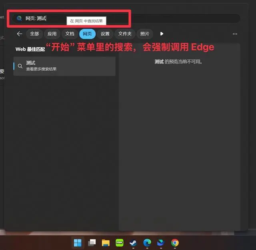Switch to the 文档 filter tab
This screenshot has width=256, height=250.
pos(70,34)
